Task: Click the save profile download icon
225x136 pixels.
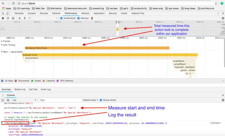Action: (x=24, y=18)
